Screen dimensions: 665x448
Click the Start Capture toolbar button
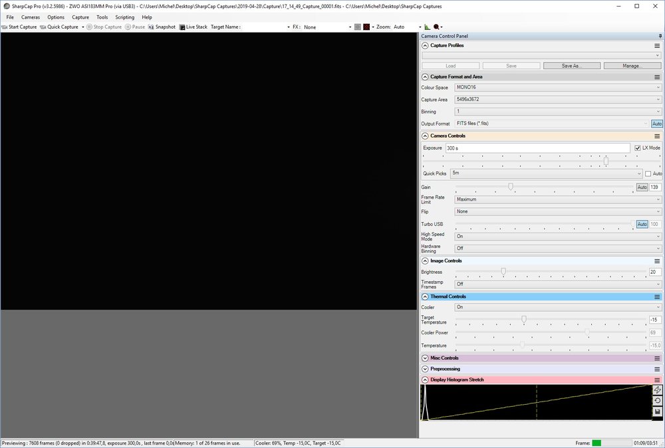19,27
